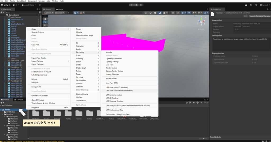Screen dimensions: 271x142
Task: Open the Scenes folder thumbnail
Action: [79, 113]
